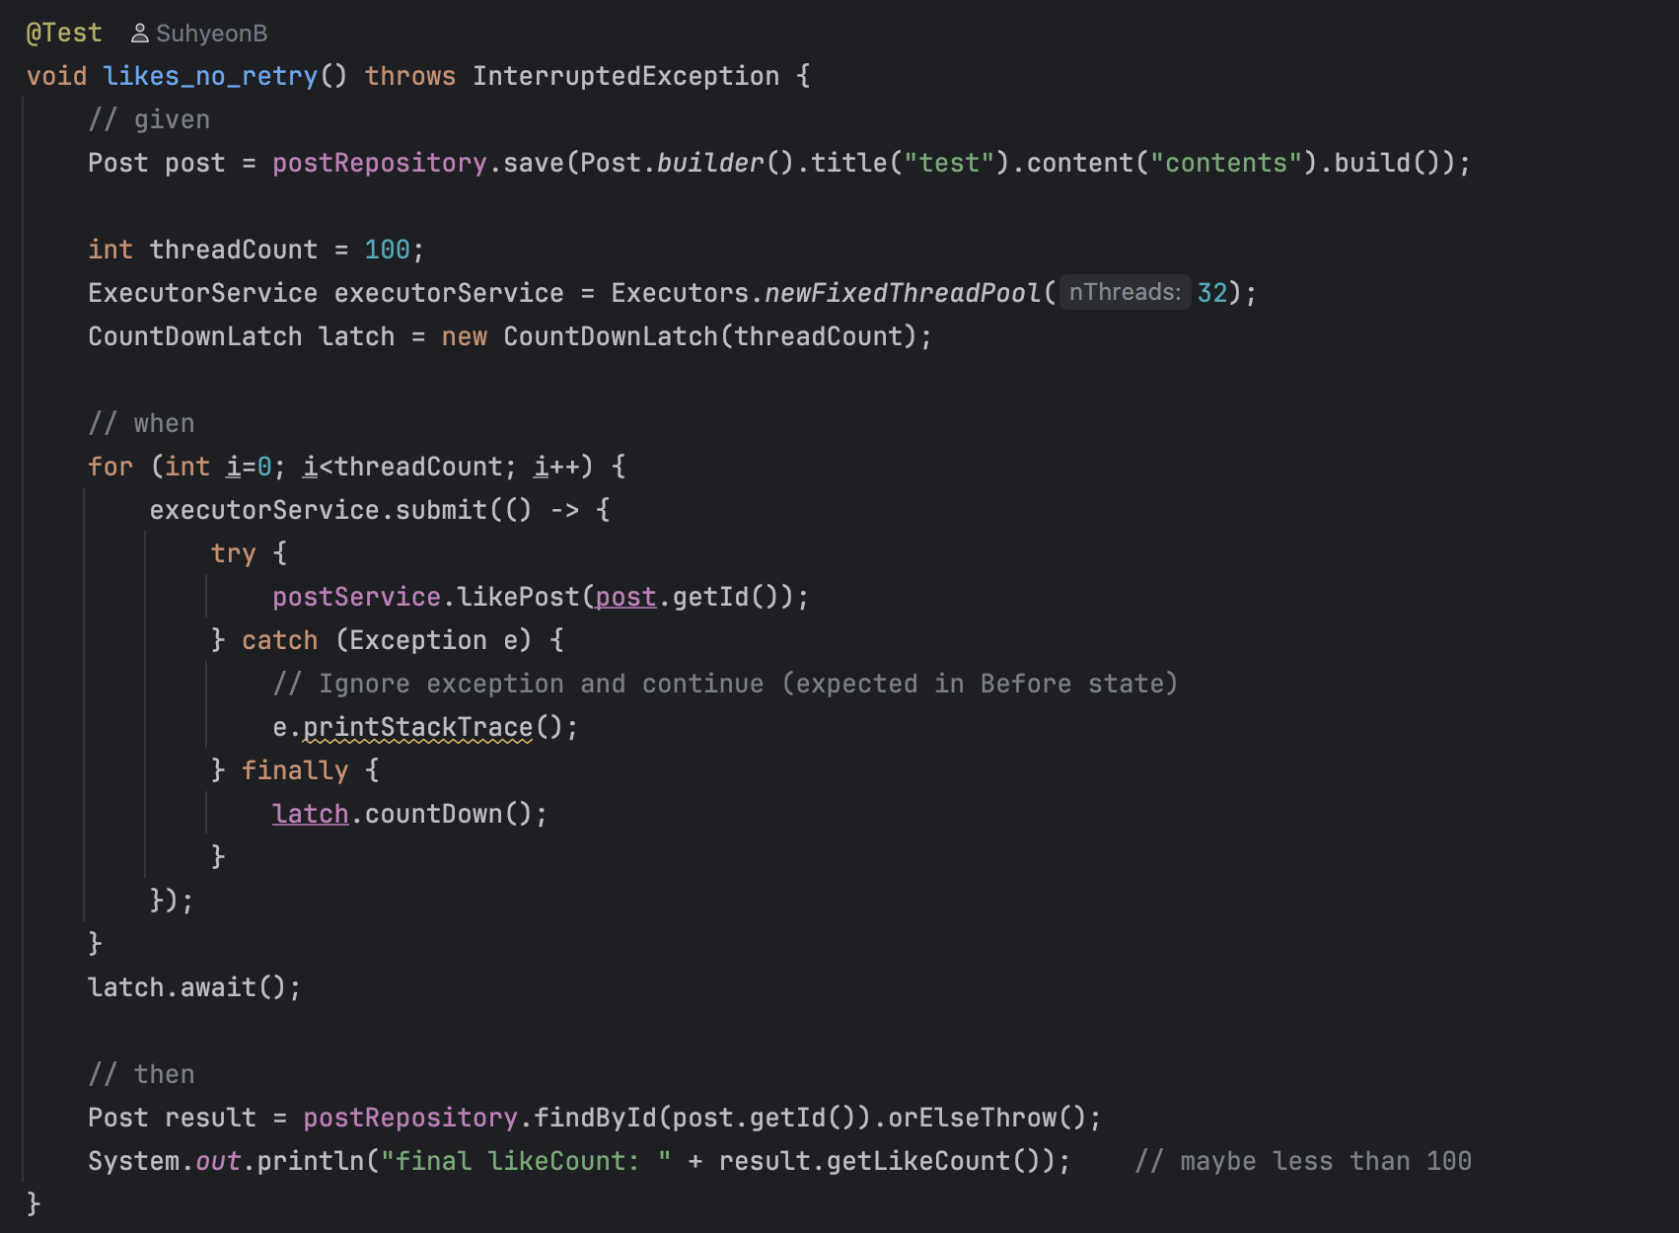Click the try keyword
Screen dimensions: 1679x1233
click(x=234, y=553)
